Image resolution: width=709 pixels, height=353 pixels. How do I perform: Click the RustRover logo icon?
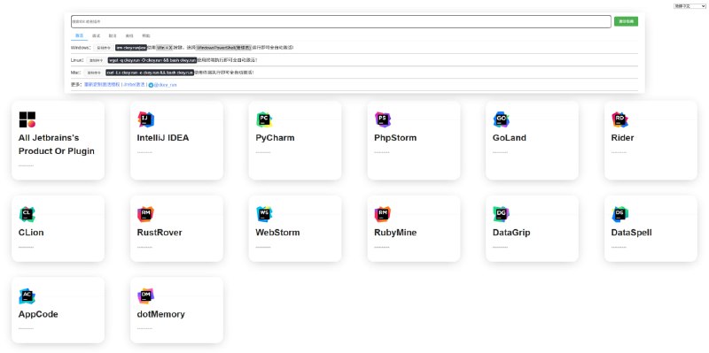pyautogui.click(x=145, y=214)
